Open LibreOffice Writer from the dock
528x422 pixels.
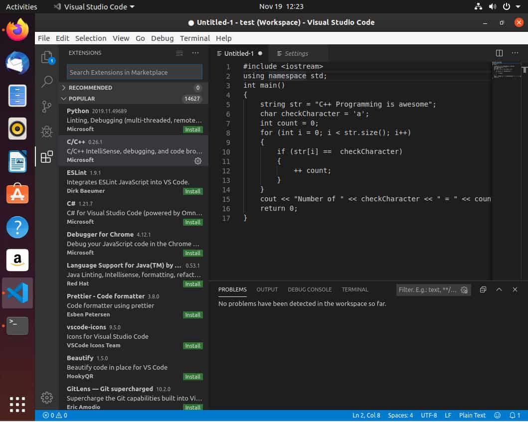click(17, 161)
